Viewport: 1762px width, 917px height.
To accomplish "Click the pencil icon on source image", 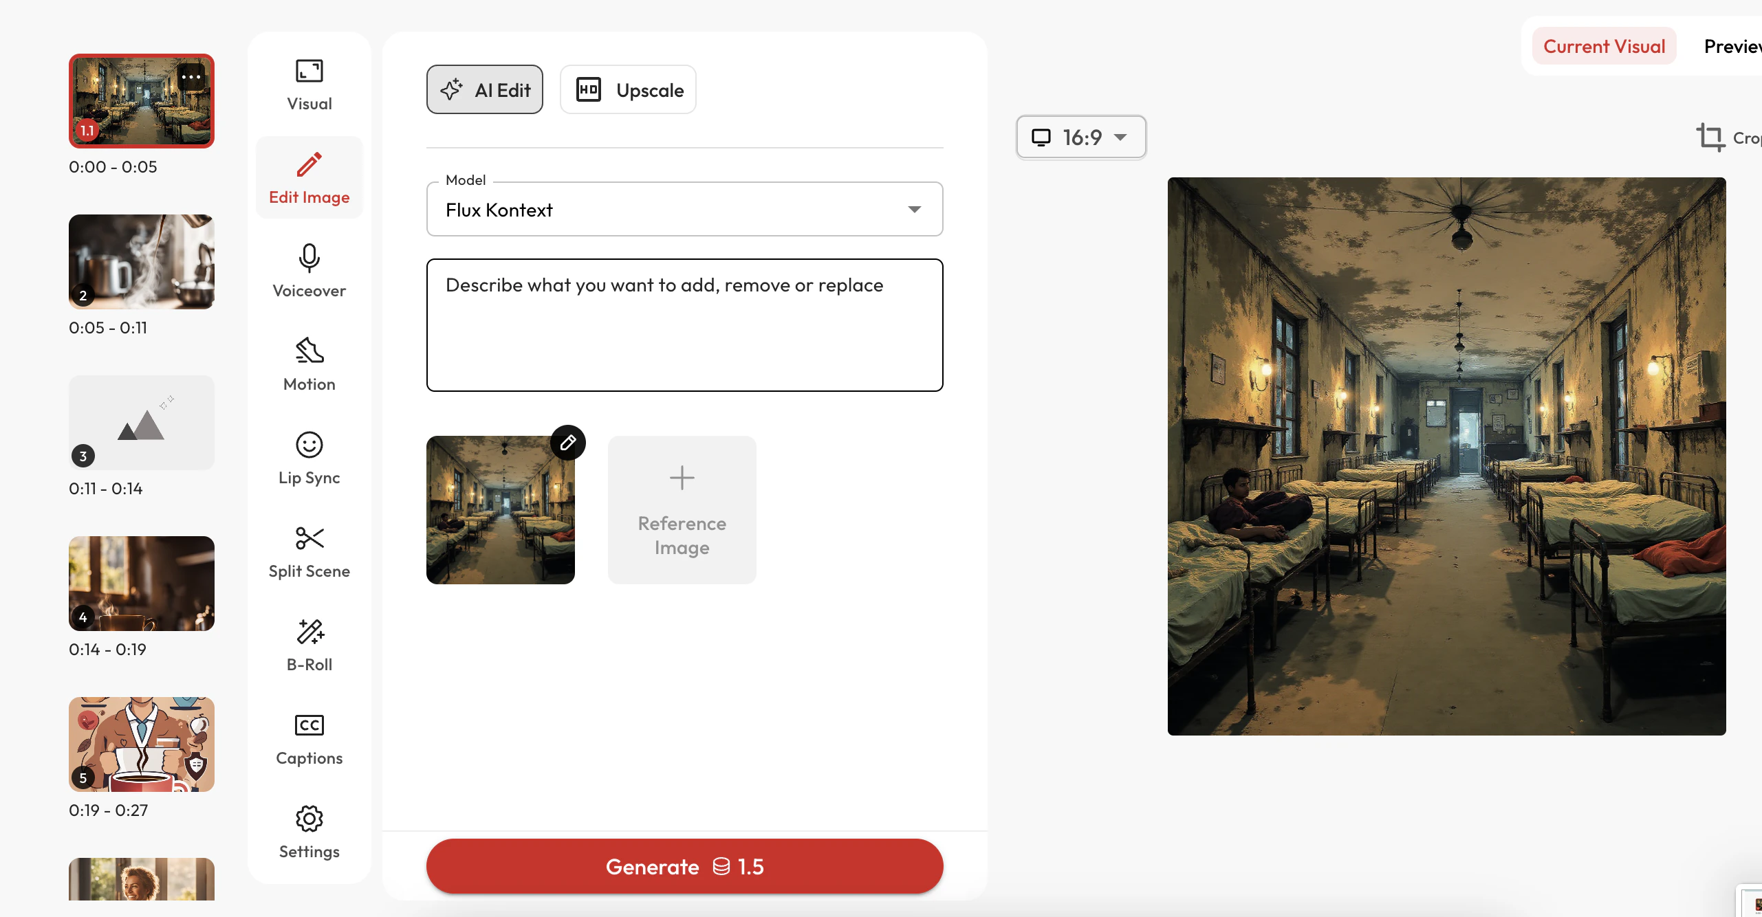I will point(567,443).
